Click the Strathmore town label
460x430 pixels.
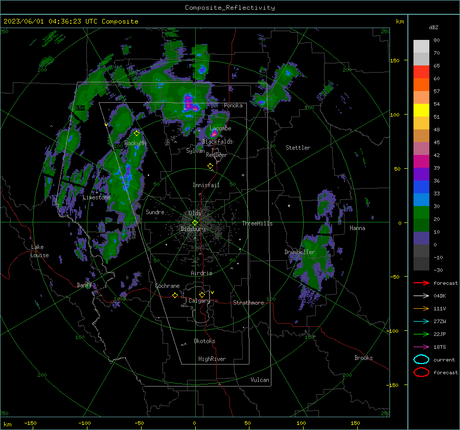[x=248, y=303]
